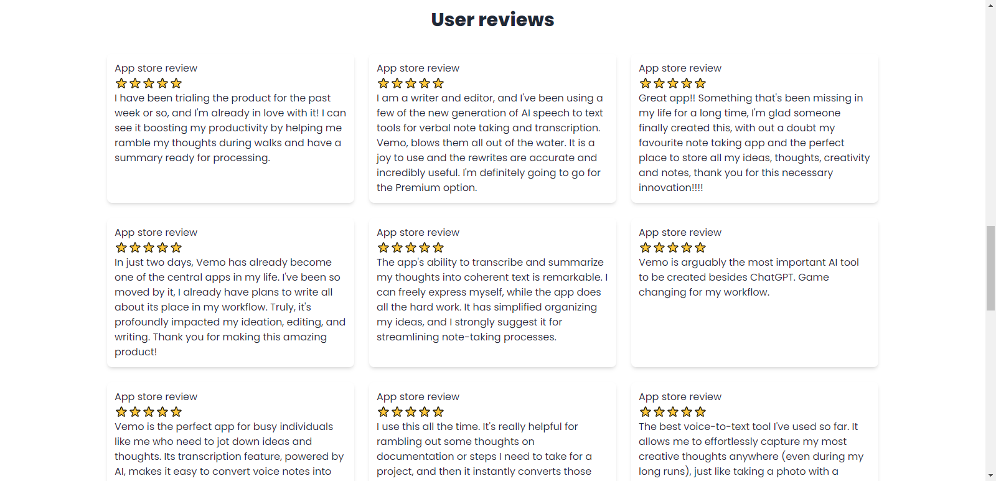Select review about capturing thoughts during long runs
996x481 pixels.
click(x=754, y=432)
